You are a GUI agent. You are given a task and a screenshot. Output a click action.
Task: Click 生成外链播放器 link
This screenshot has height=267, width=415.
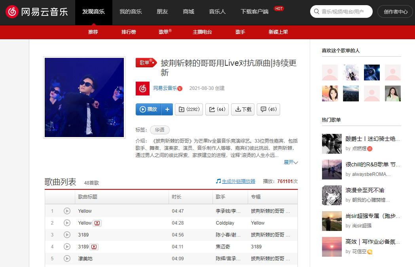point(239,181)
